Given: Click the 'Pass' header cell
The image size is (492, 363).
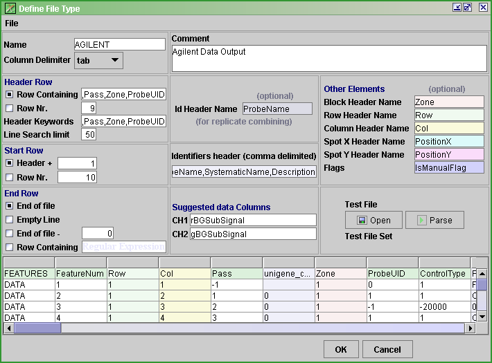Looking at the screenshot, I should pyautogui.click(x=236, y=273).
